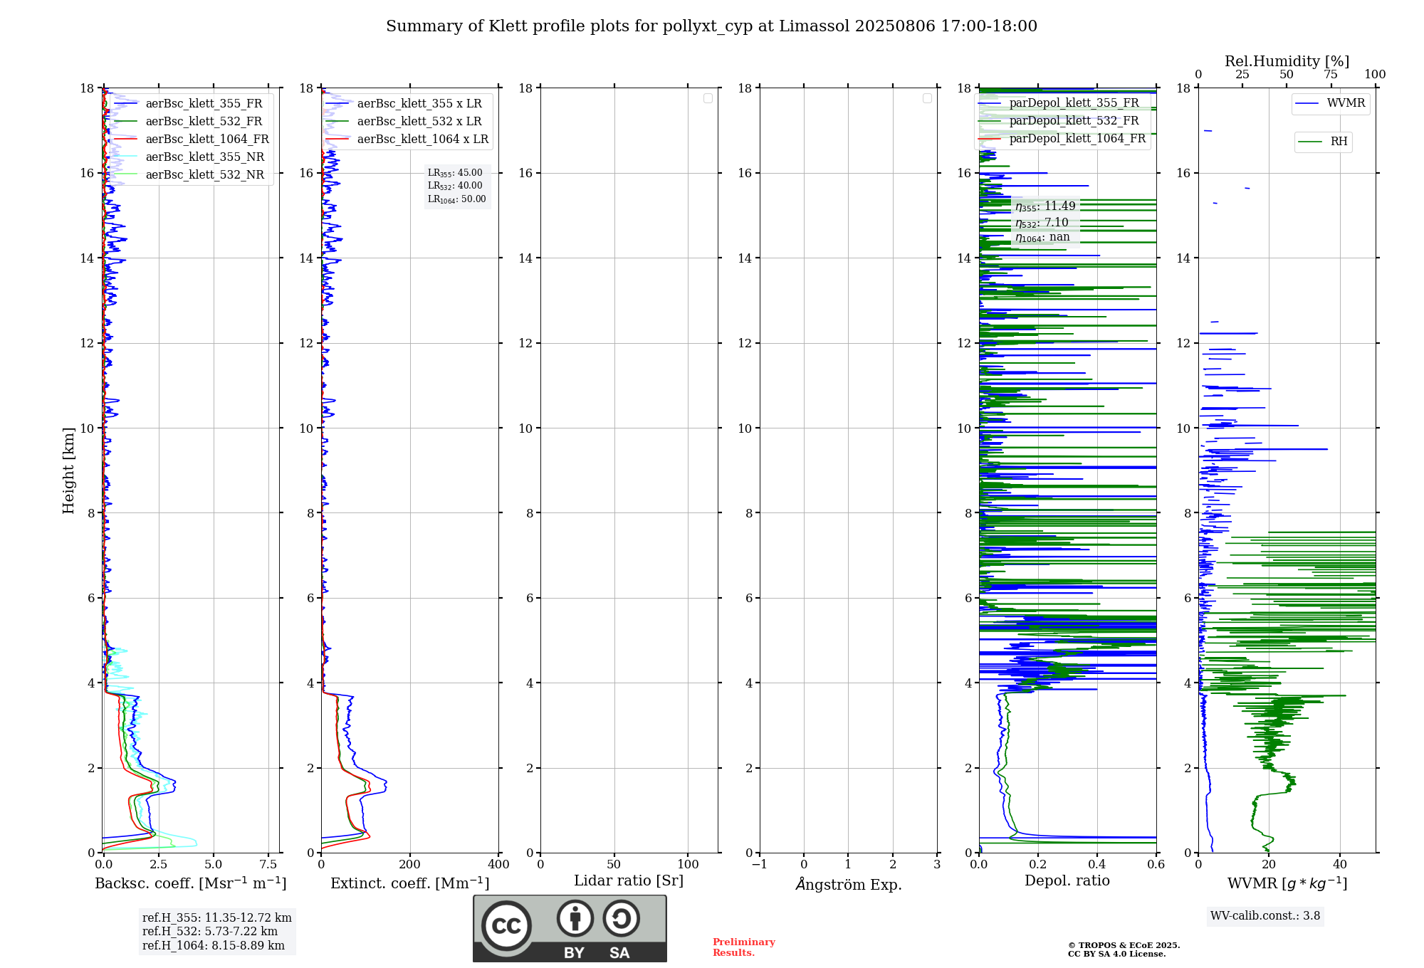Click the CC BY SA 4.0 License text
This screenshot has height=968, width=1424.
[x=1116, y=954]
